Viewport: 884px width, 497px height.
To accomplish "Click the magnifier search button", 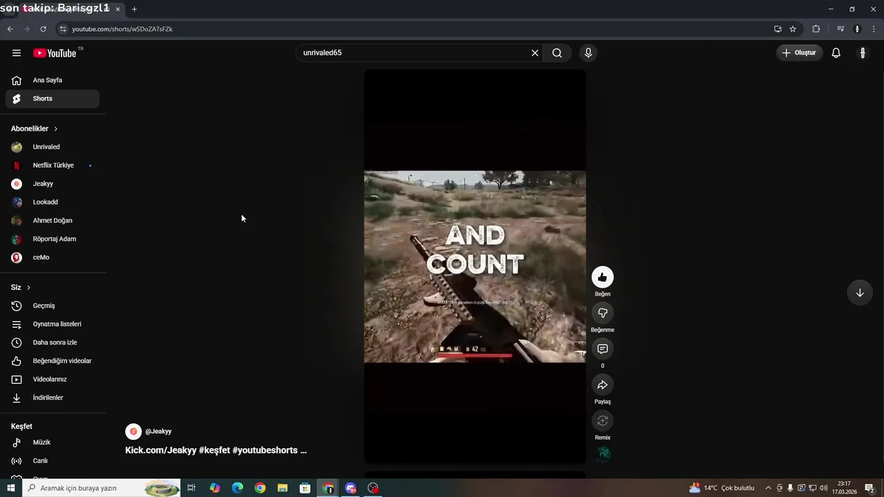I will tap(557, 53).
